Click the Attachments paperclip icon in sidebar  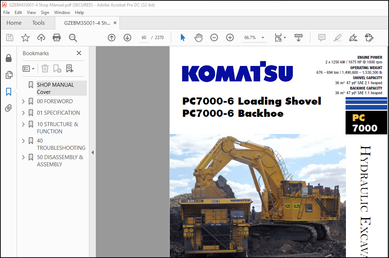9,108
